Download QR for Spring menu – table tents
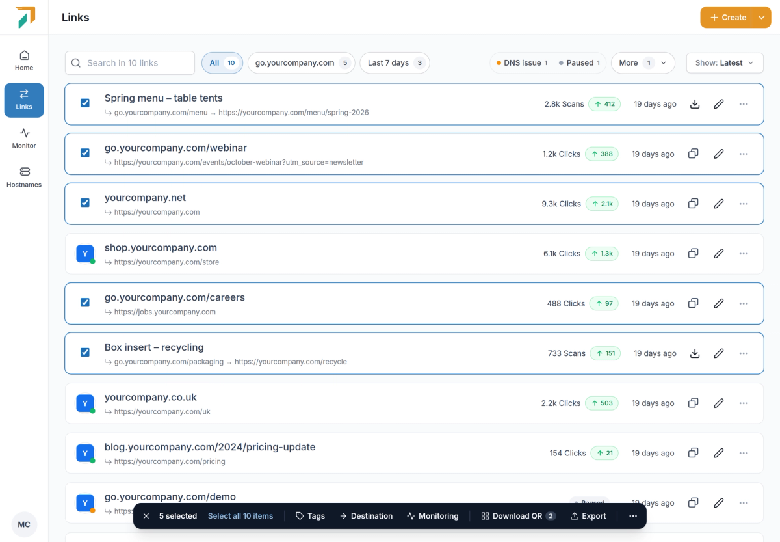 (695, 104)
